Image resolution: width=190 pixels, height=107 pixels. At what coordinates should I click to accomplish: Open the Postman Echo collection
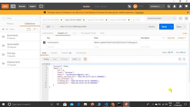pyautogui.click(x=20, y=63)
